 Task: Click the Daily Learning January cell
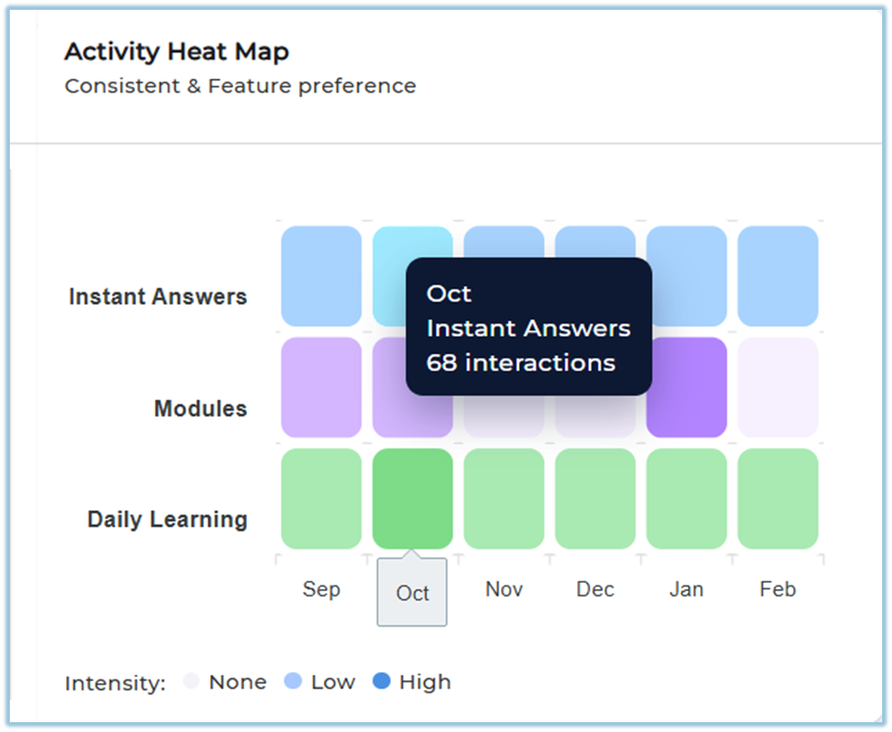686,499
